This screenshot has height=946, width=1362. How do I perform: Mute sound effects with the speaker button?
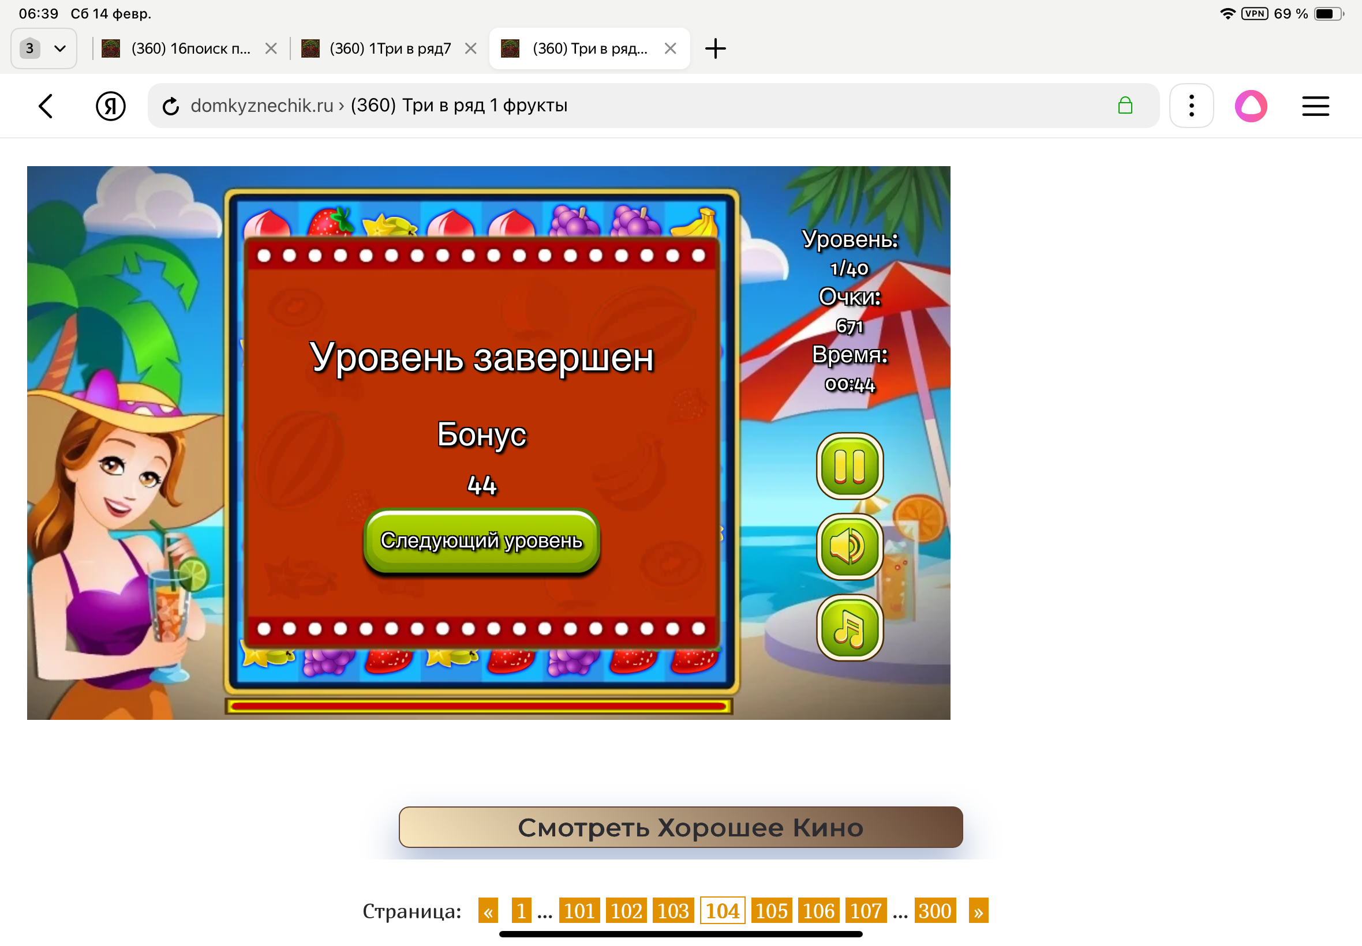849,546
